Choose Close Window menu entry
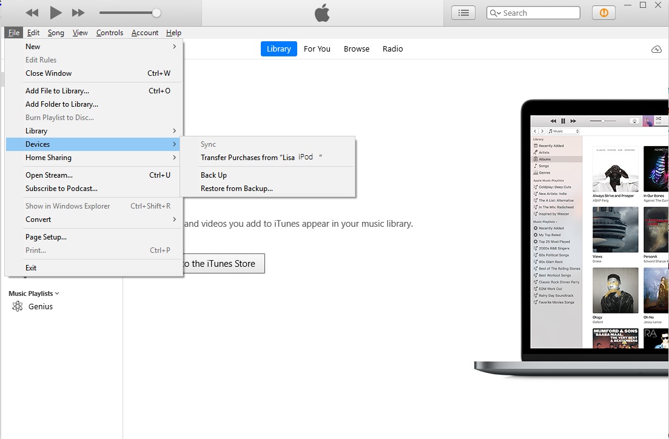The width and height of the screenshot is (669, 439). pos(94,73)
